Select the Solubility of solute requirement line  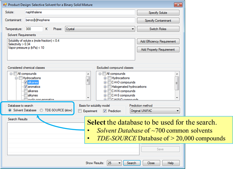(34, 40)
